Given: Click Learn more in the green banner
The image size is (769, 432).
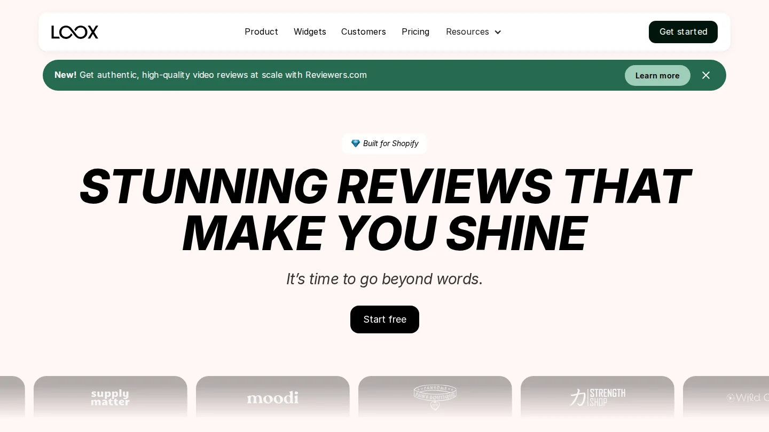Looking at the screenshot, I should point(657,75).
